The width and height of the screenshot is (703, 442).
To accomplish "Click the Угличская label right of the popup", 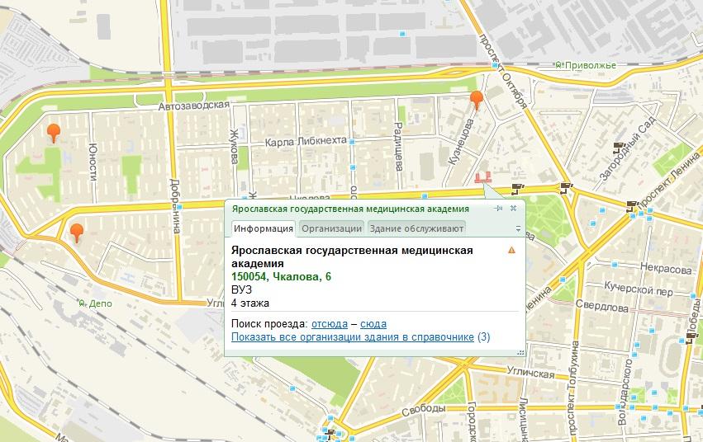I will [x=531, y=372].
